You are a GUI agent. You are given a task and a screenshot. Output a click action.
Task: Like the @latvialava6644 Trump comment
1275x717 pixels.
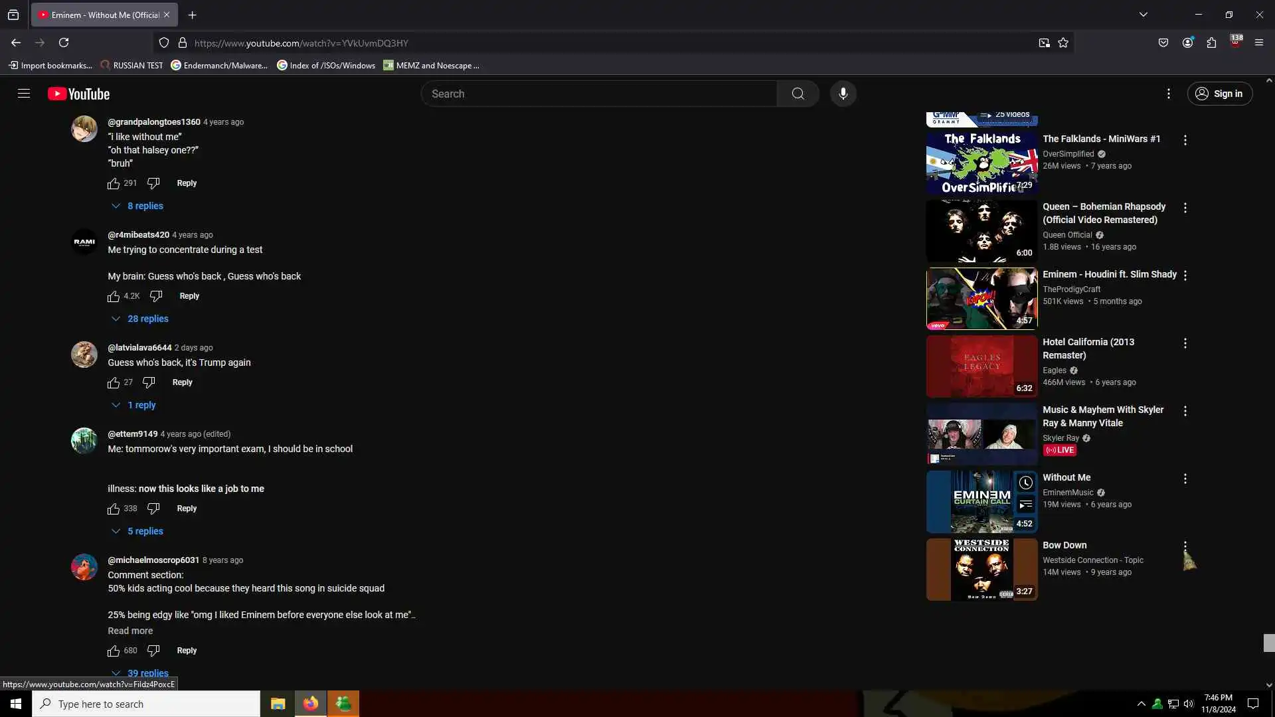tap(114, 382)
